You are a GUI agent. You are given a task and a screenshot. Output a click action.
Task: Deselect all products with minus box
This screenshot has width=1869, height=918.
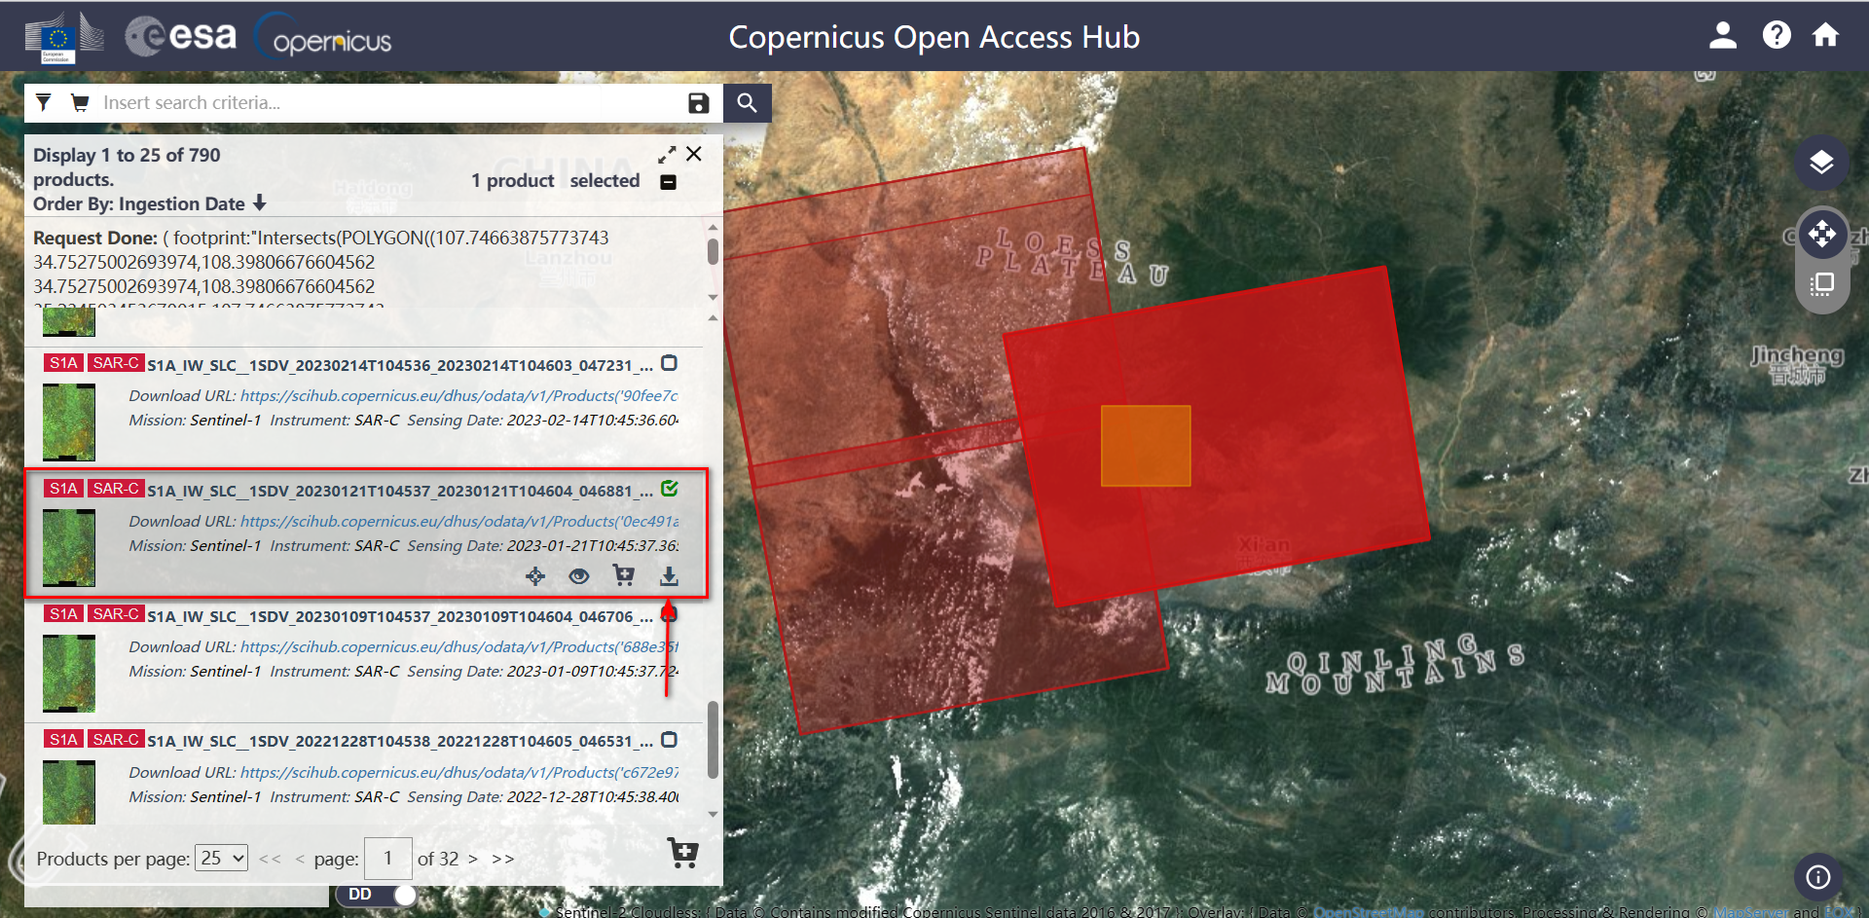tap(669, 182)
